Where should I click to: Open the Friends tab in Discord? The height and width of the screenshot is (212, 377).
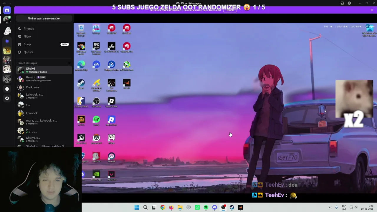click(44, 29)
